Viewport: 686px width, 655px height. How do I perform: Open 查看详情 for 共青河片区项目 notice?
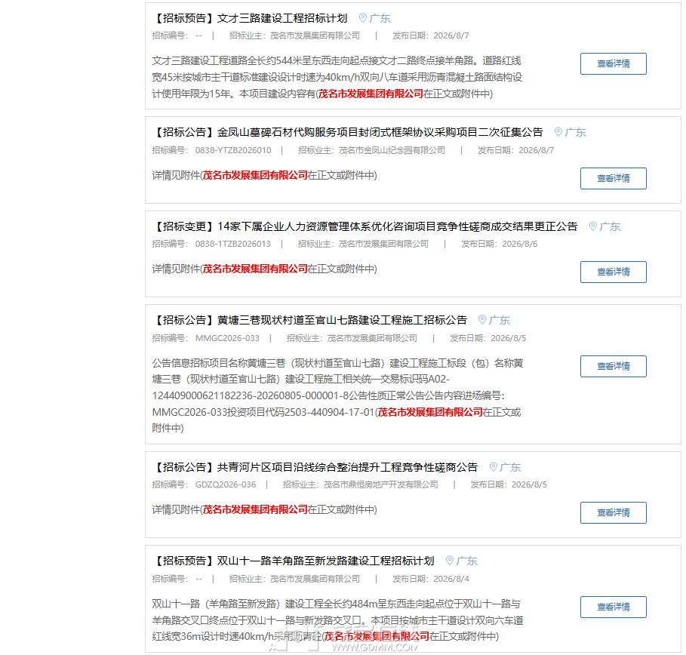point(613,513)
